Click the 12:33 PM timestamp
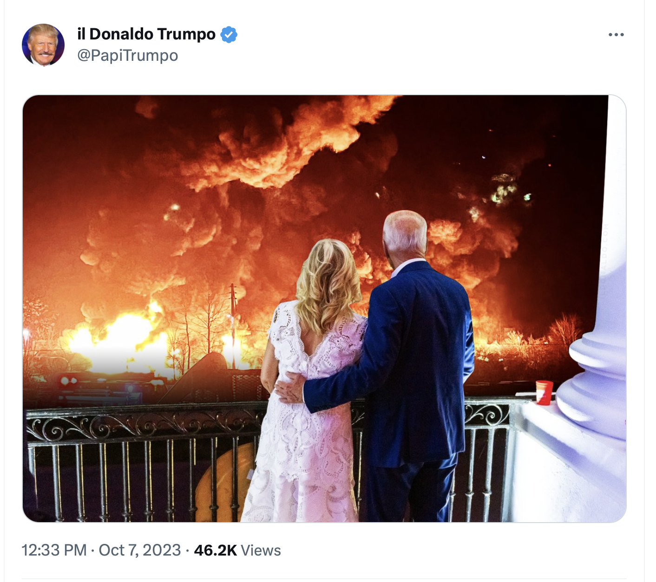The width and height of the screenshot is (656, 582). point(54,550)
